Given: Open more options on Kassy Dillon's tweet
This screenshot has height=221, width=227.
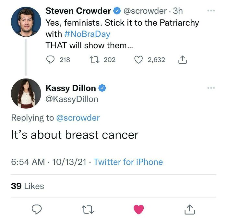Looking at the screenshot, I should [211, 88].
